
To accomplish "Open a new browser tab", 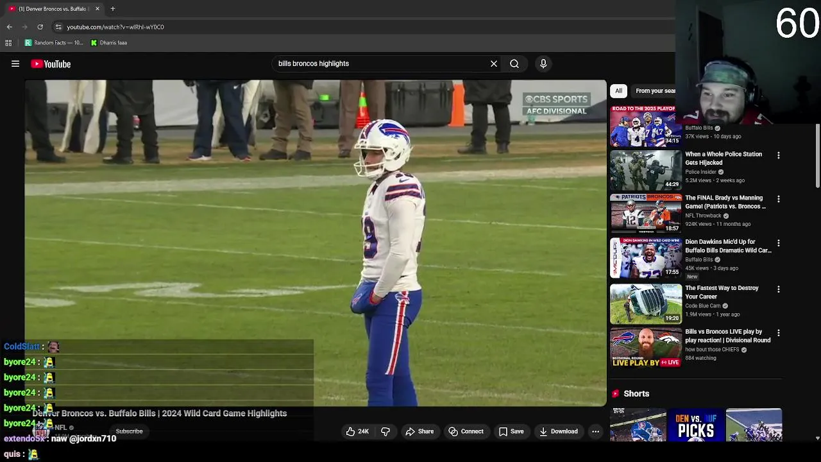I will click(x=112, y=8).
